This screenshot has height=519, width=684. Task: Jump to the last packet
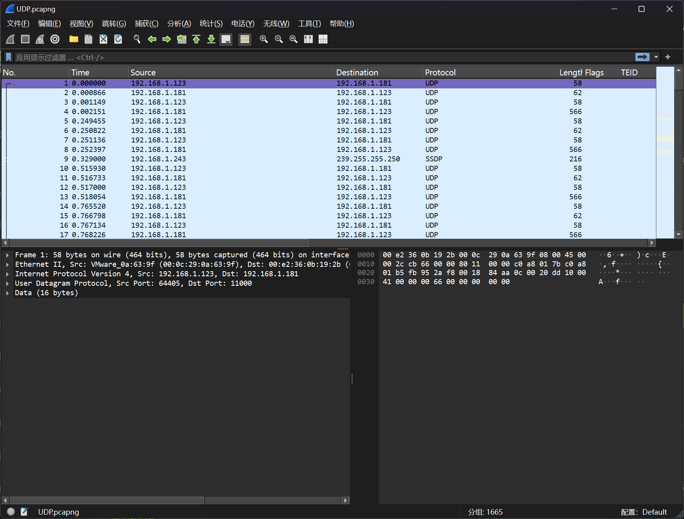[x=211, y=39]
